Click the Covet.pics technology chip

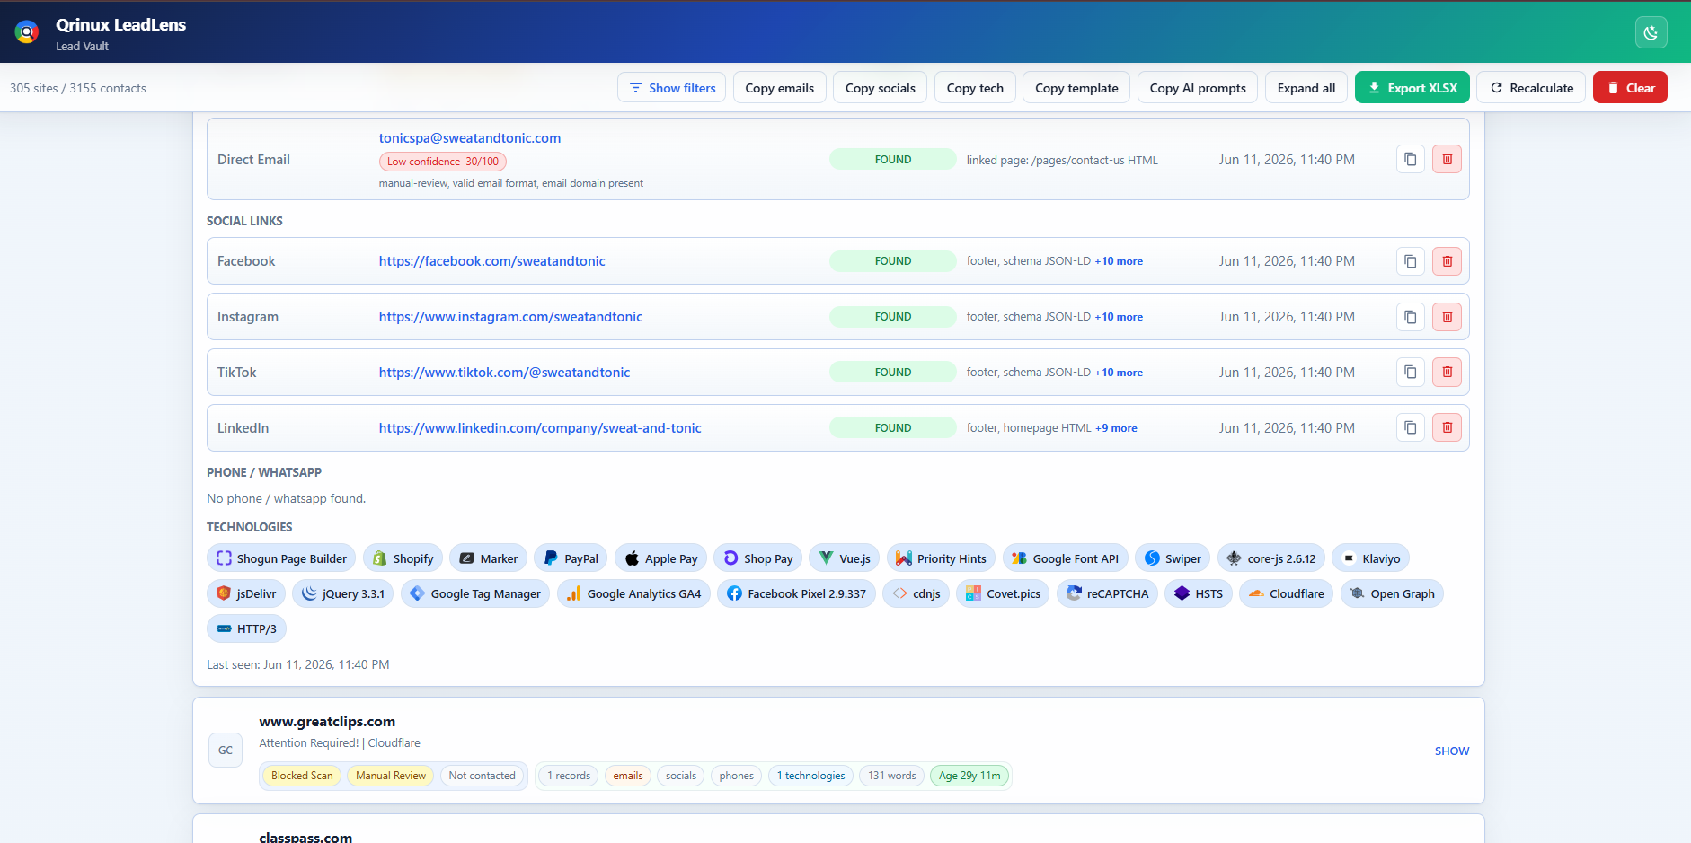(1003, 593)
